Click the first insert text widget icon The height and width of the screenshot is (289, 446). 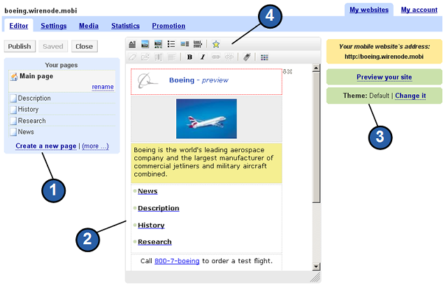click(133, 44)
